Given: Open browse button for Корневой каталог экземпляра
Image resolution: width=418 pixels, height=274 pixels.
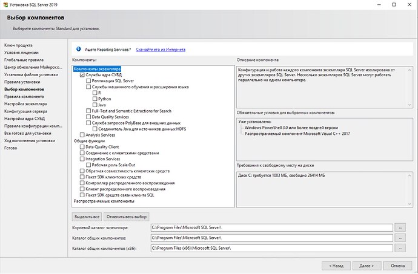Looking at the screenshot, I should [x=400, y=227].
